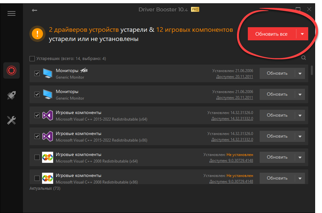
Task: Open Доступен: 9.0.30729.4148 link for 2008 x64
Action: (231, 161)
